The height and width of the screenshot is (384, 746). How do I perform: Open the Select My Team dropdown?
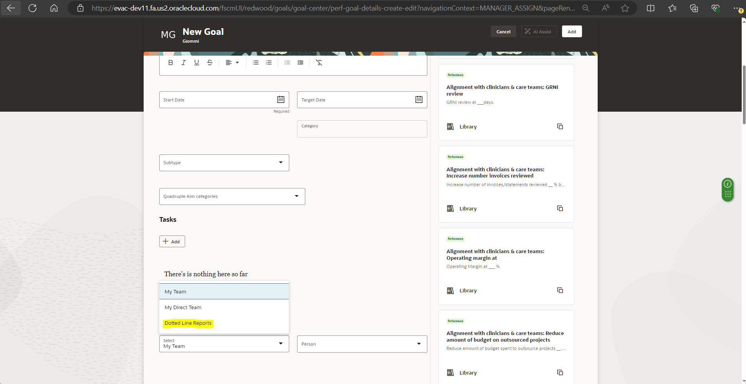click(224, 344)
